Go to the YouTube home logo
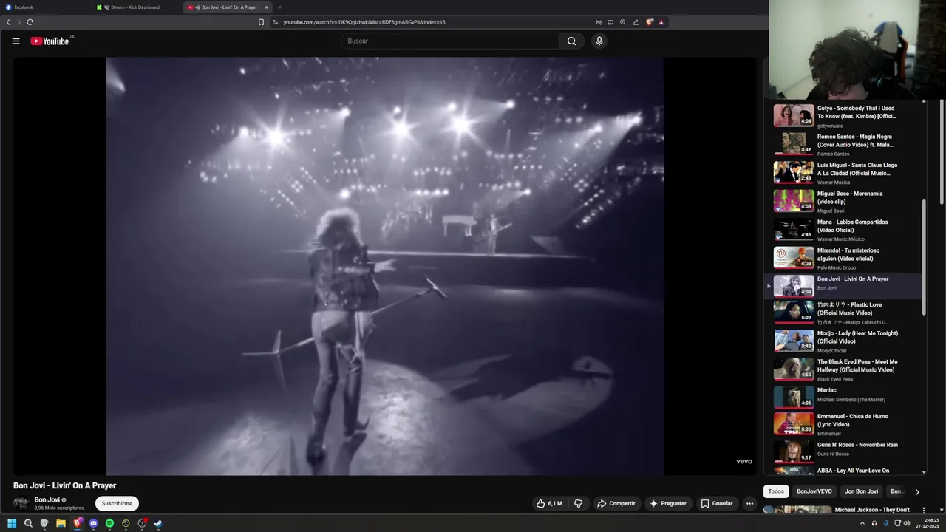 tap(50, 41)
